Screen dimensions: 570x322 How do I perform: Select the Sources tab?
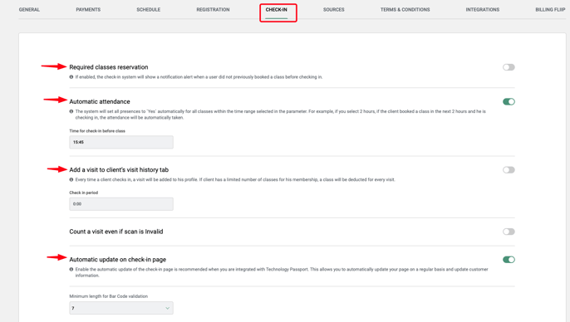coord(333,10)
